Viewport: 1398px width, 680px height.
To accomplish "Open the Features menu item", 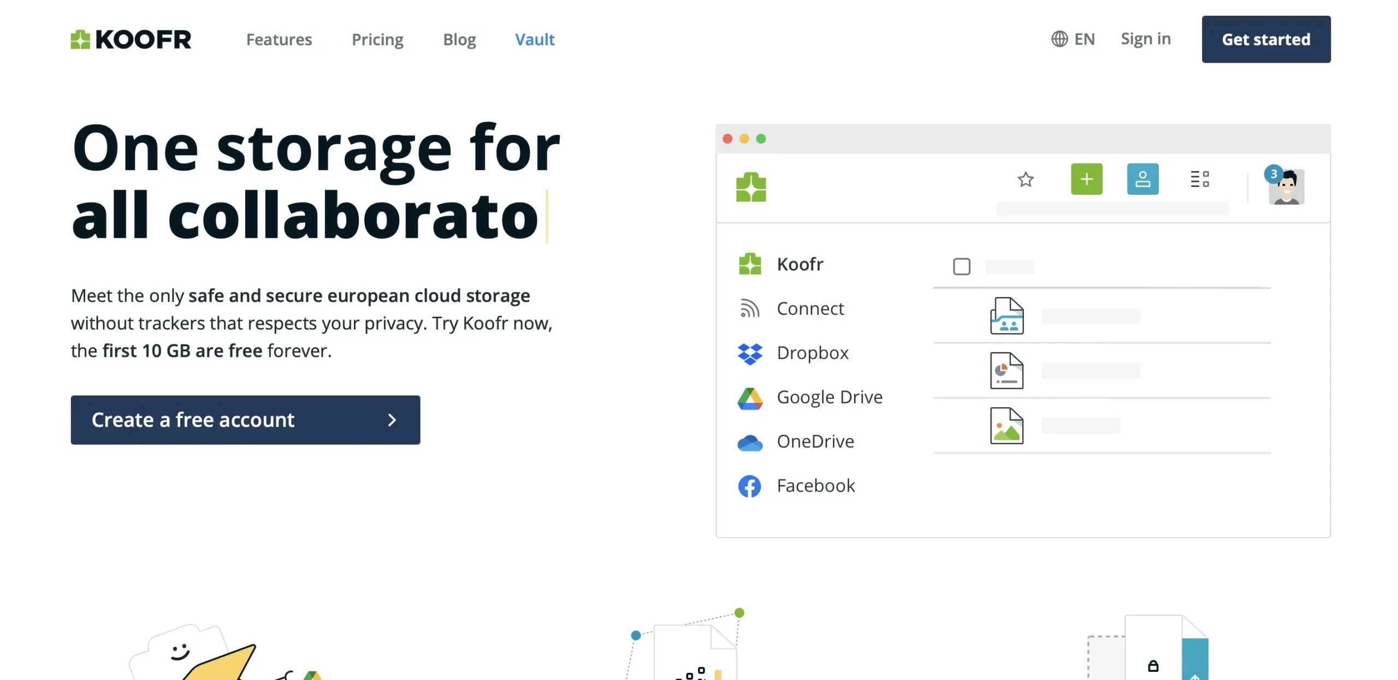I will [x=279, y=39].
